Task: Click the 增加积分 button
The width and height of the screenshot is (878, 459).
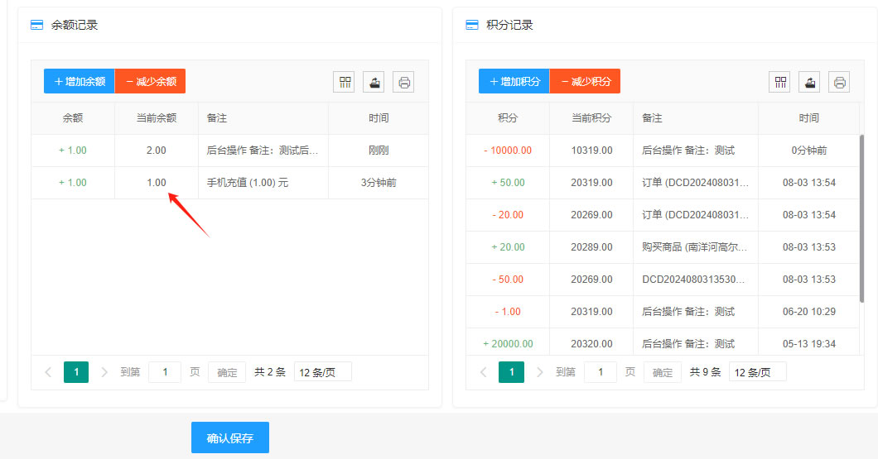Action: pos(514,81)
